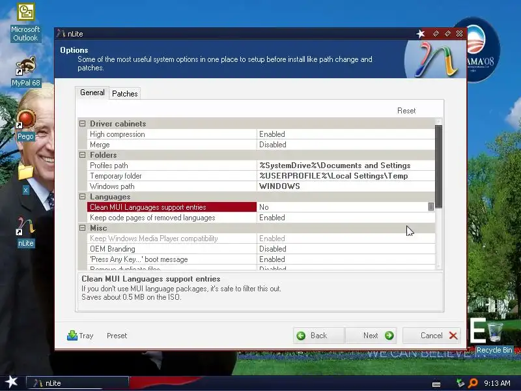This screenshot has height=391, width=521.
Task: Click Disabled value for Merge
Action: click(346, 145)
